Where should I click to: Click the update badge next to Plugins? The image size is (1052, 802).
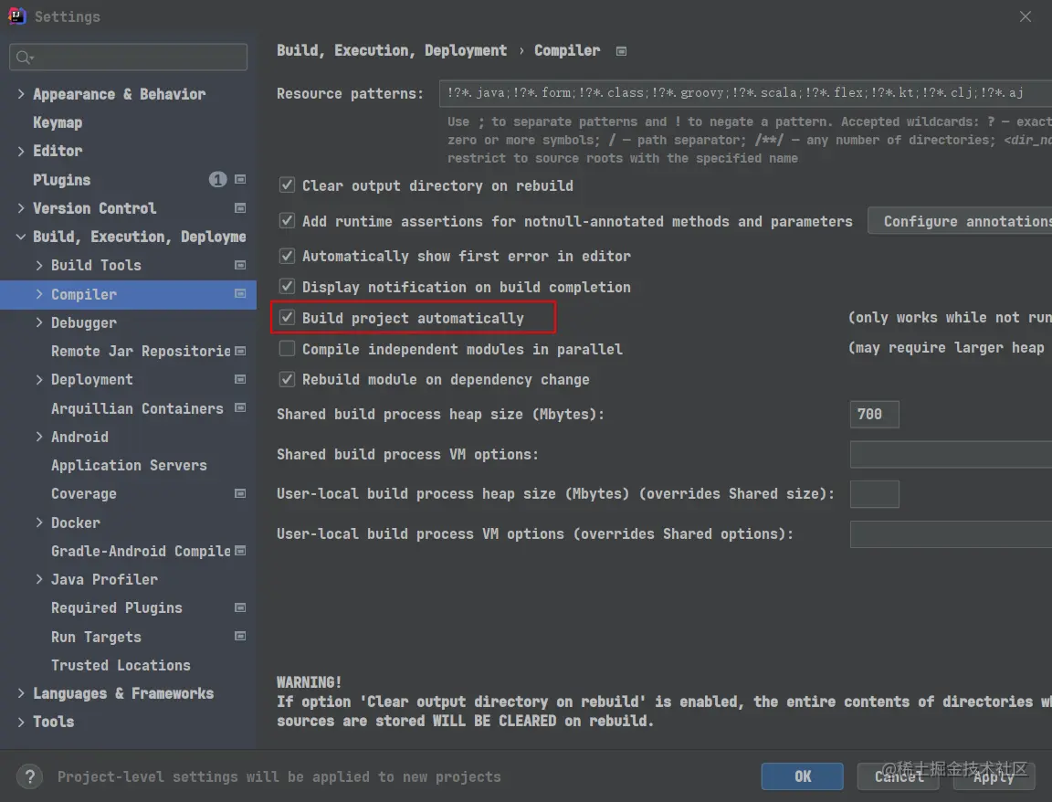[217, 179]
